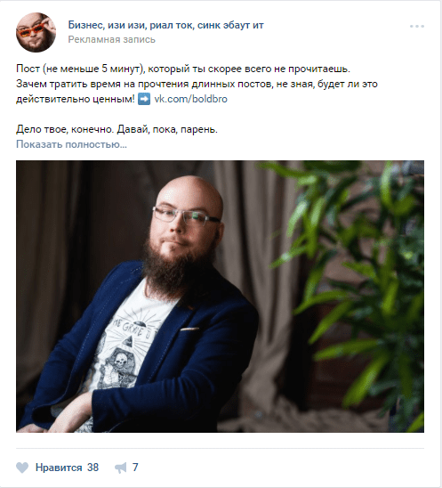Open the community page 'Бизнес, изи изи, риал ток'
This screenshot has height=488, width=442.
[165, 25]
